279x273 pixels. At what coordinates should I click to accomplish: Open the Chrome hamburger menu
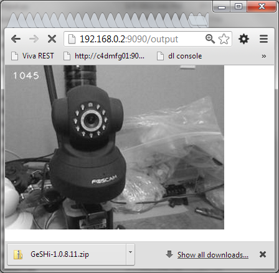(263, 39)
